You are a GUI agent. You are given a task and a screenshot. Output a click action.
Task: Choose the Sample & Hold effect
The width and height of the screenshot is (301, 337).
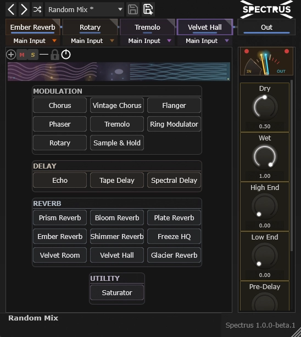coord(117,143)
